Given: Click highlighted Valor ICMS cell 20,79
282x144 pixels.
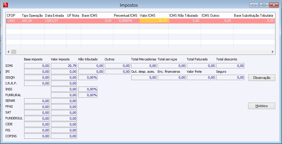Looking at the screenshot, I should [x=154, y=21].
